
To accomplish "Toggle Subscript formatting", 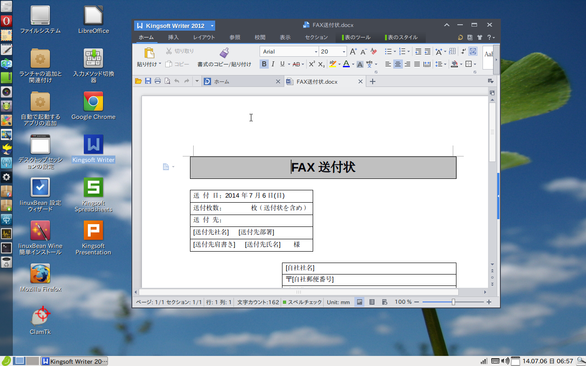I will point(321,64).
